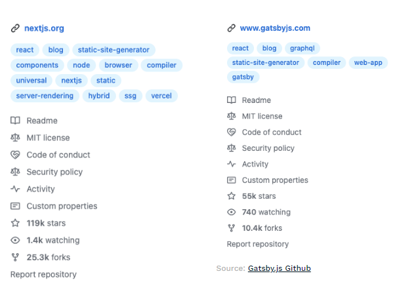
Task: Open the Gatsby.js Github source link
Action: pyautogui.click(x=279, y=268)
